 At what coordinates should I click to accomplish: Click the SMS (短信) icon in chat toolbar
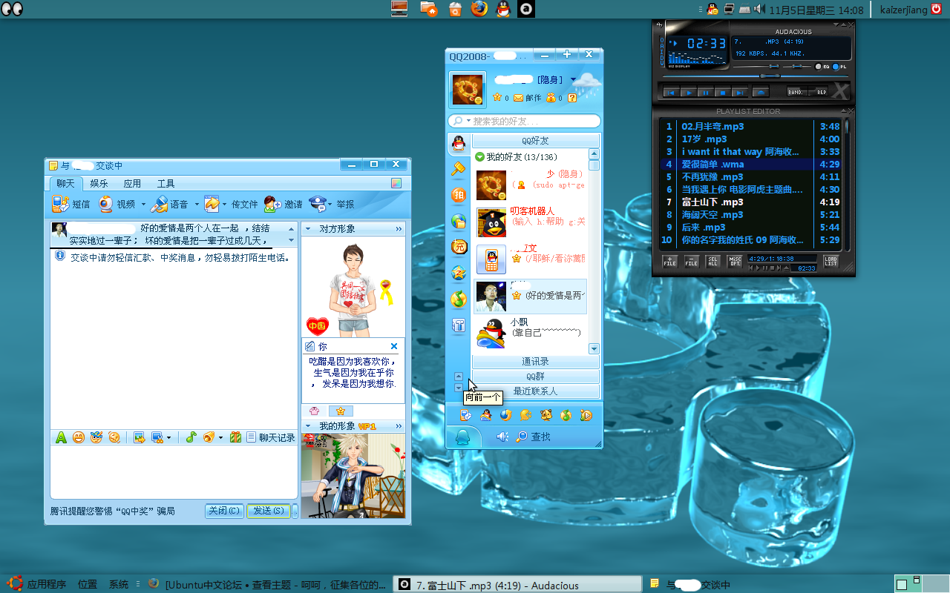[x=61, y=204]
